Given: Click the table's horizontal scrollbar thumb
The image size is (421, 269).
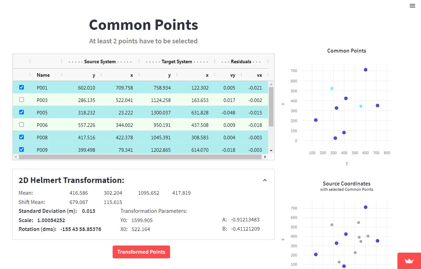Looking at the screenshot, I should click(140, 157).
